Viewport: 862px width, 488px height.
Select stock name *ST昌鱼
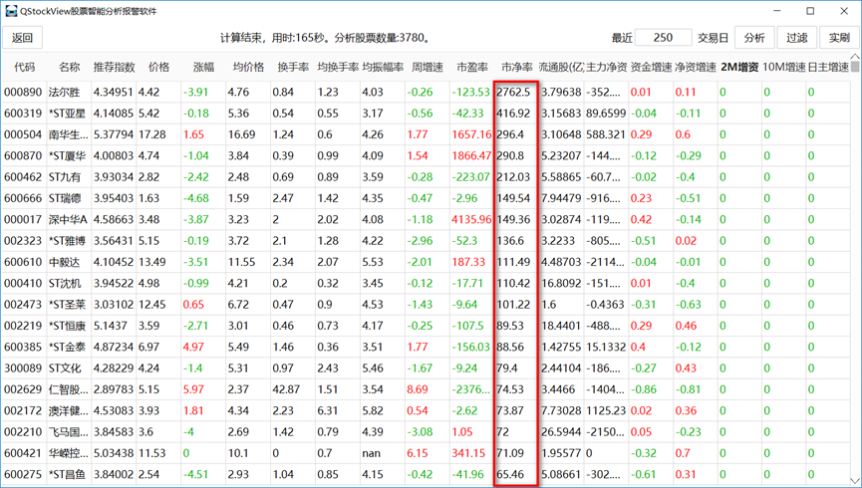[x=67, y=475]
